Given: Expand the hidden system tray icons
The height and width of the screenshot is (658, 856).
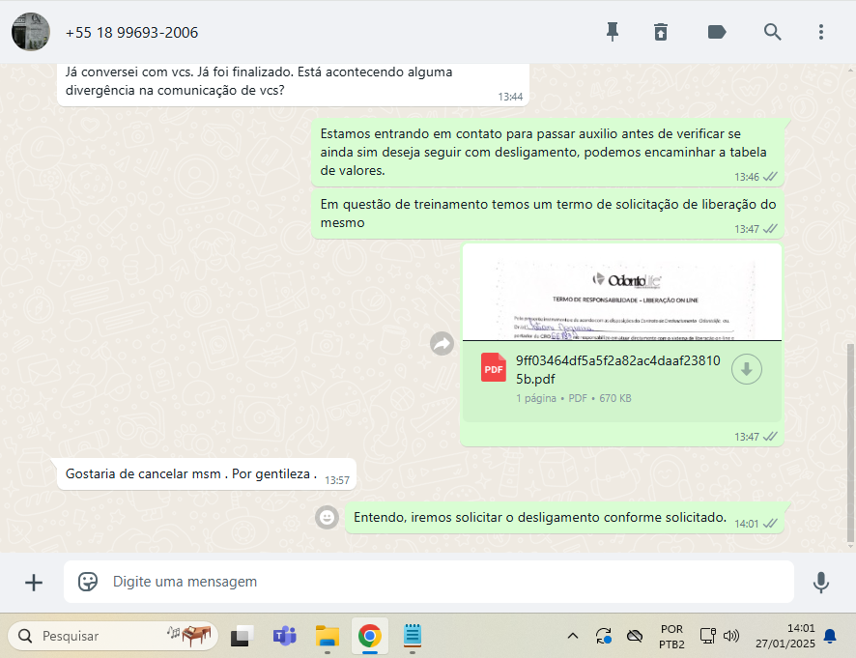Looking at the screenshot, I should point(573,636).
